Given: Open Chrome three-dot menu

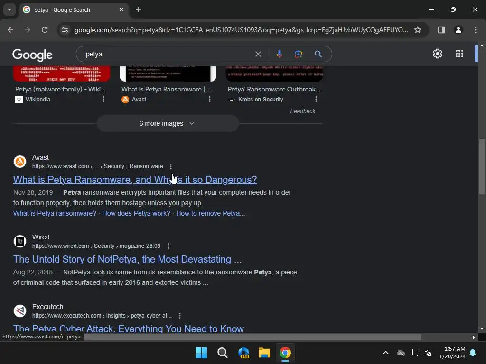Looking at the screenshot, I should coord(475,30).
